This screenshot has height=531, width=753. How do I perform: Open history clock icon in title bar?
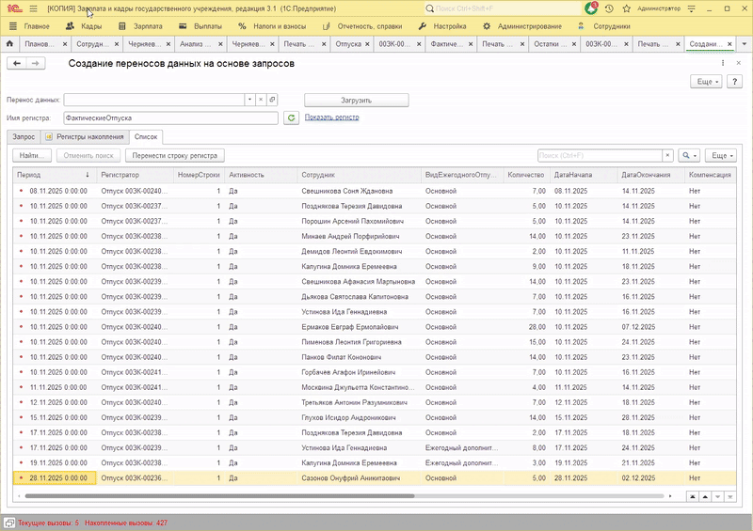pos(609,8)
